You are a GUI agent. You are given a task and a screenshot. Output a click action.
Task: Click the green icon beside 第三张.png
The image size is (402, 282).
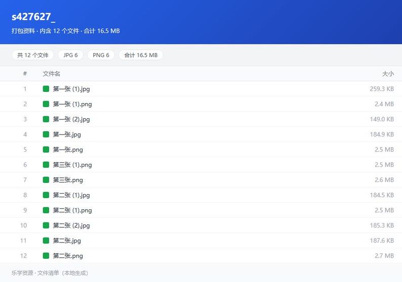pos(46,180)
